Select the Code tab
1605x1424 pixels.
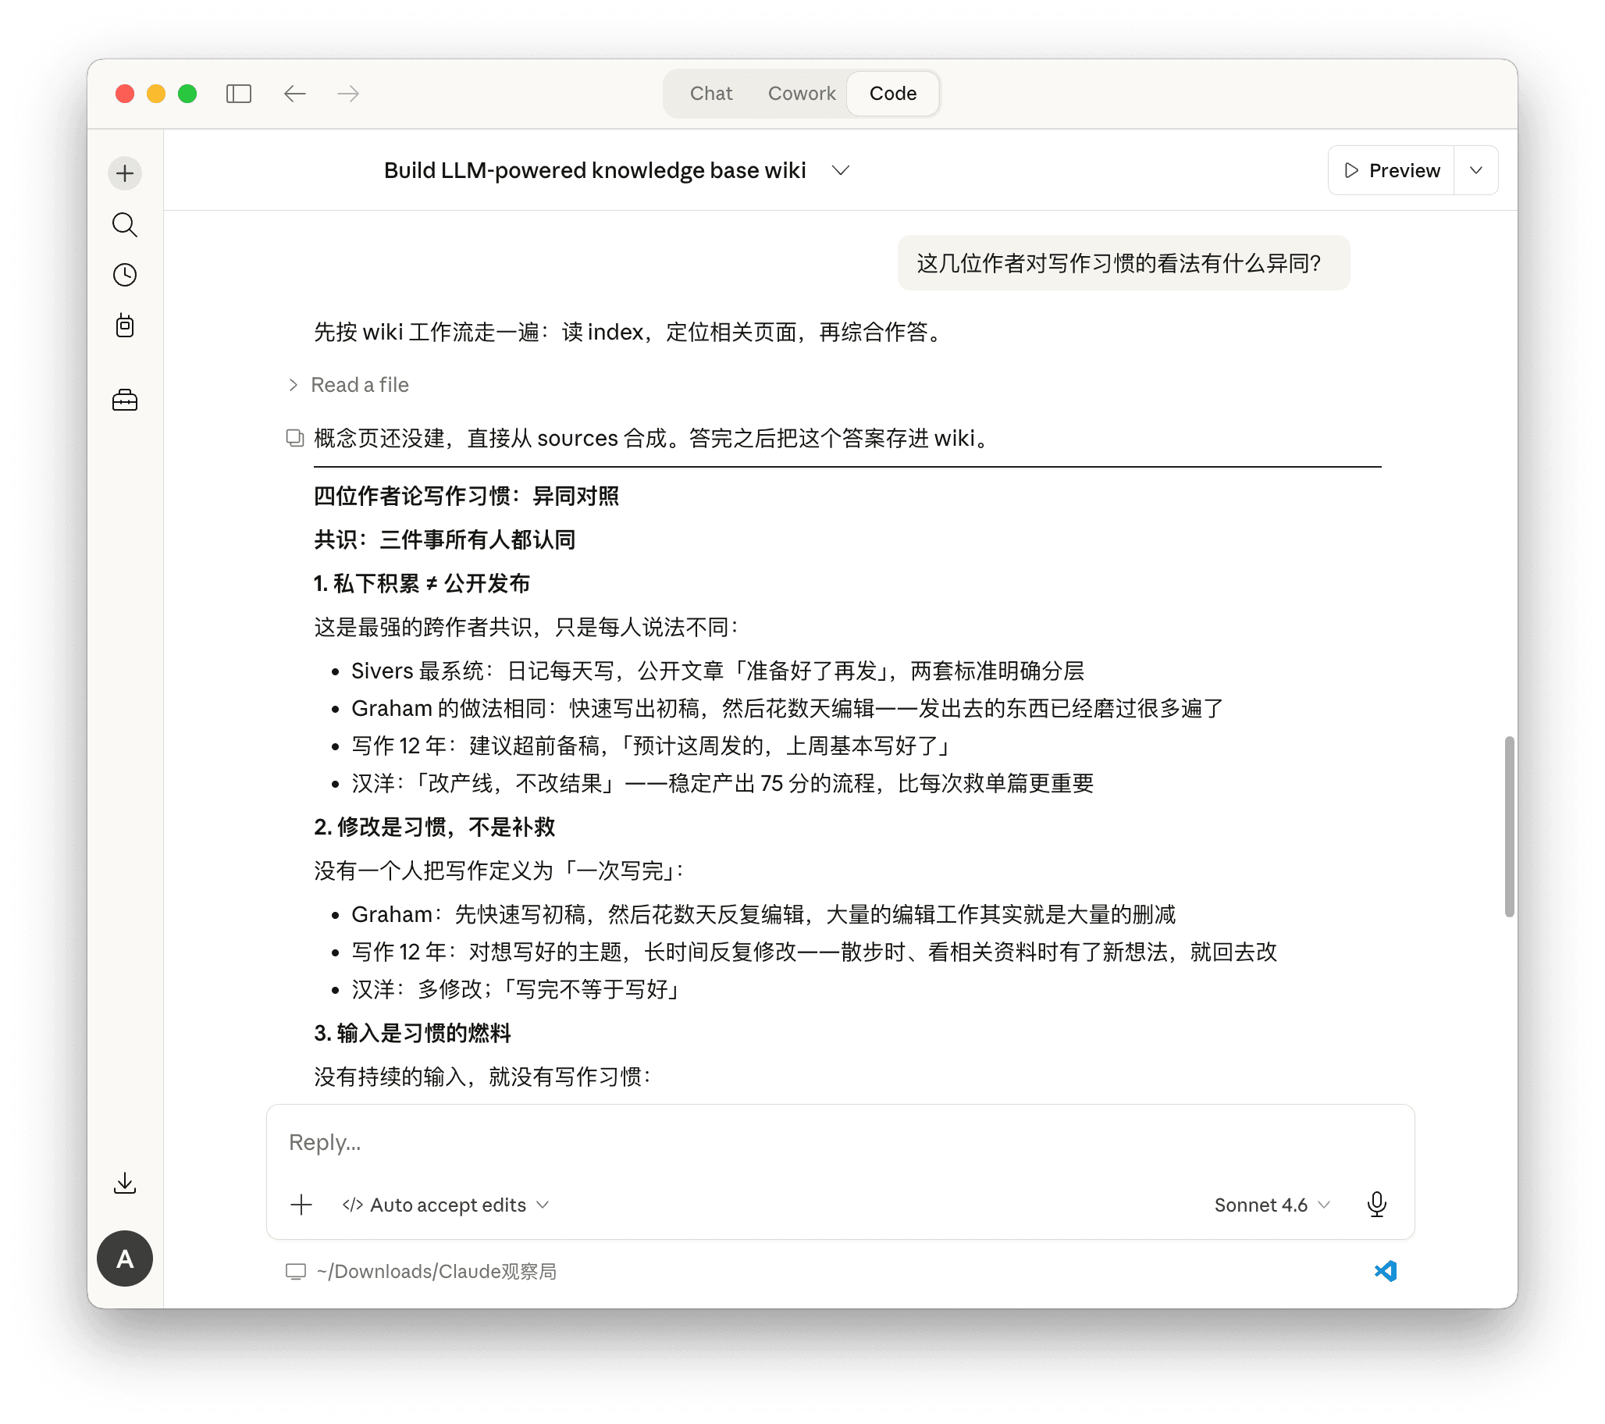click(893, 94)
